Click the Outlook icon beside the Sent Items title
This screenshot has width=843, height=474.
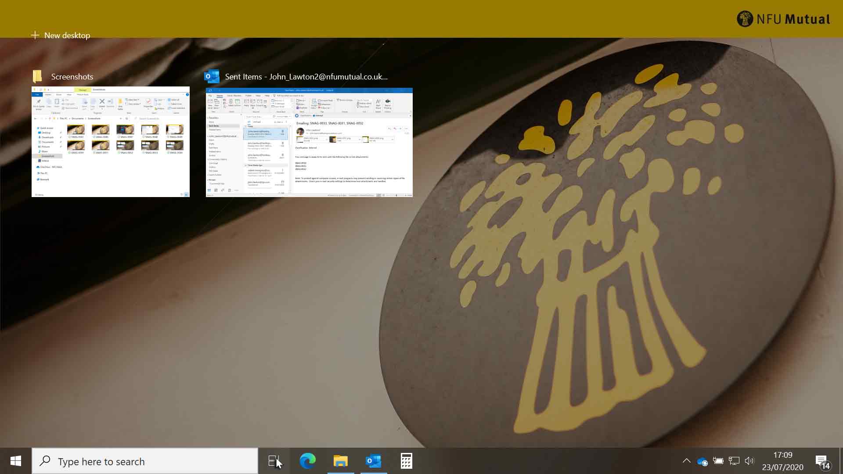tap(212, 76)
